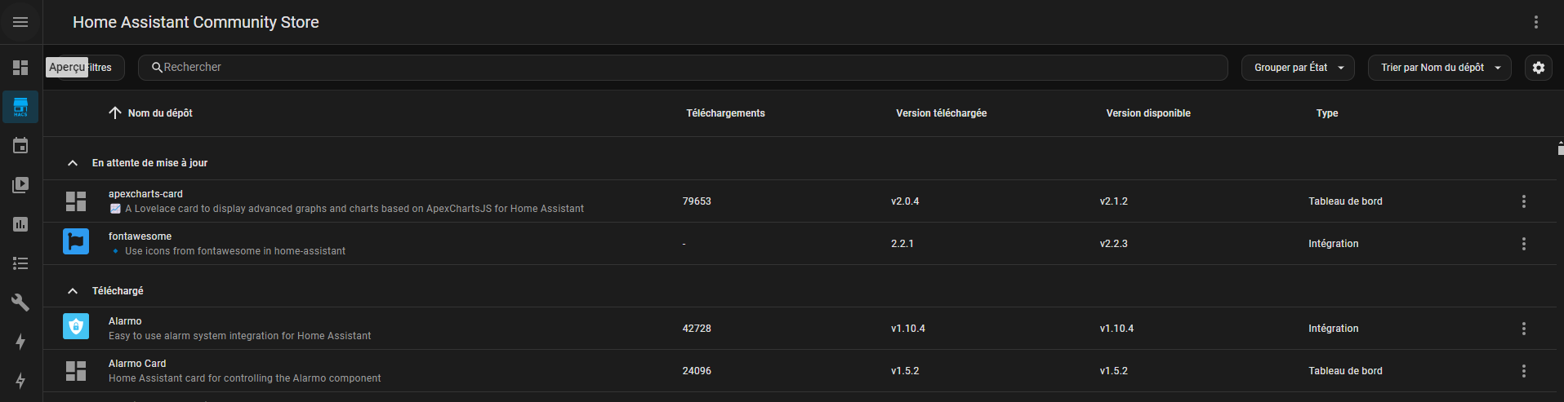Toggle sort arrow next to Nom du dépôt

(x=115, y=113)
